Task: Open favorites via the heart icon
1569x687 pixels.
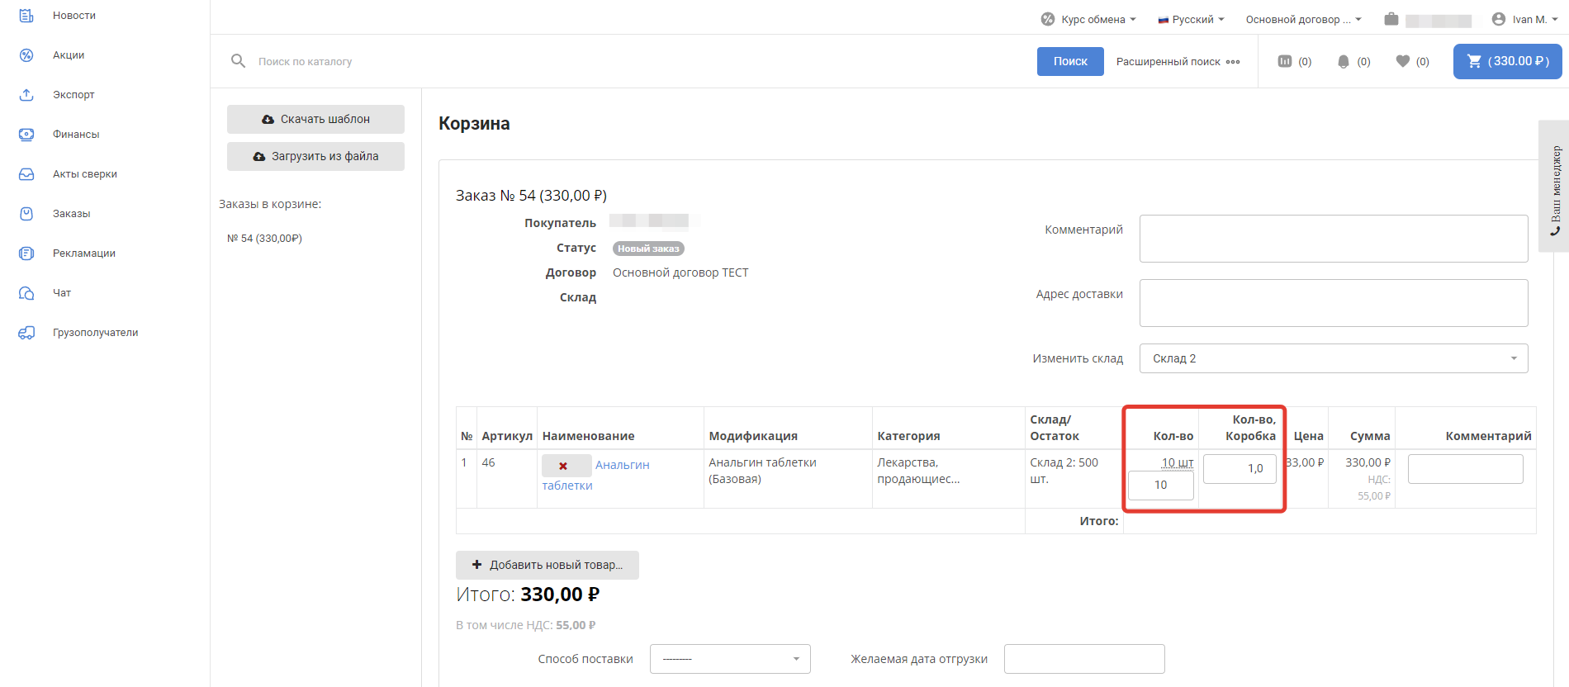Action: (1402, 61)
